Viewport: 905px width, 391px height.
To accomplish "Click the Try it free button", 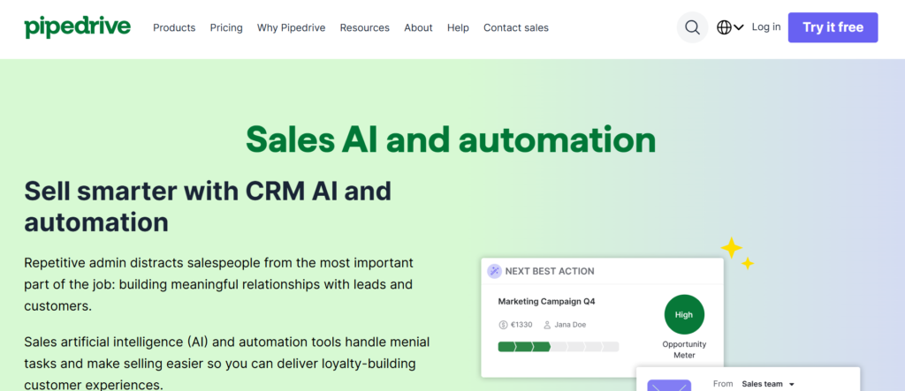I will [833, 27].
